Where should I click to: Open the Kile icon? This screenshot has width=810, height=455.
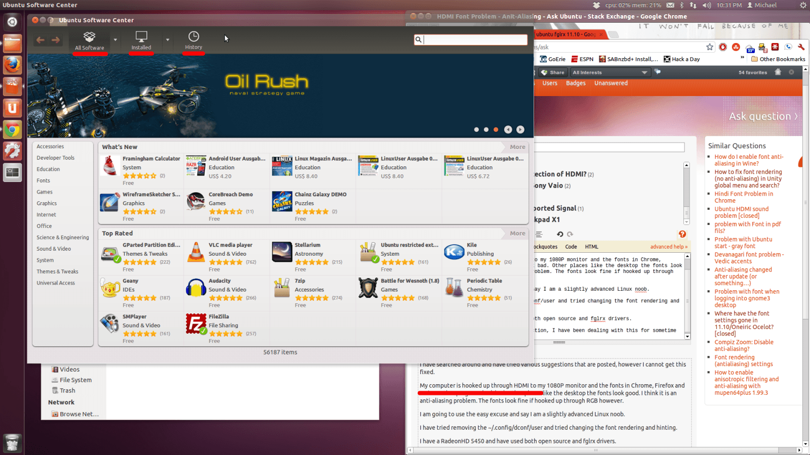[x=454, y=252]
